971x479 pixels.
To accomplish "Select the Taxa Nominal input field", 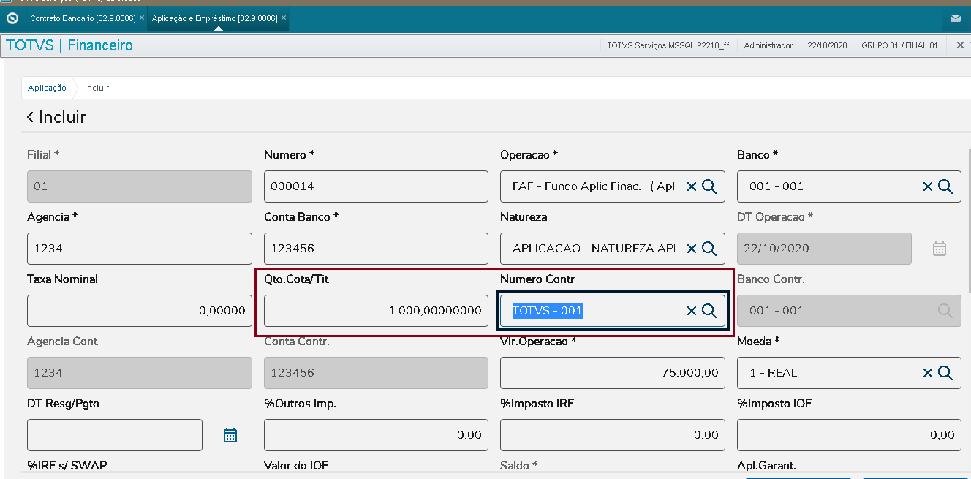I will click(x=139, y=311).
